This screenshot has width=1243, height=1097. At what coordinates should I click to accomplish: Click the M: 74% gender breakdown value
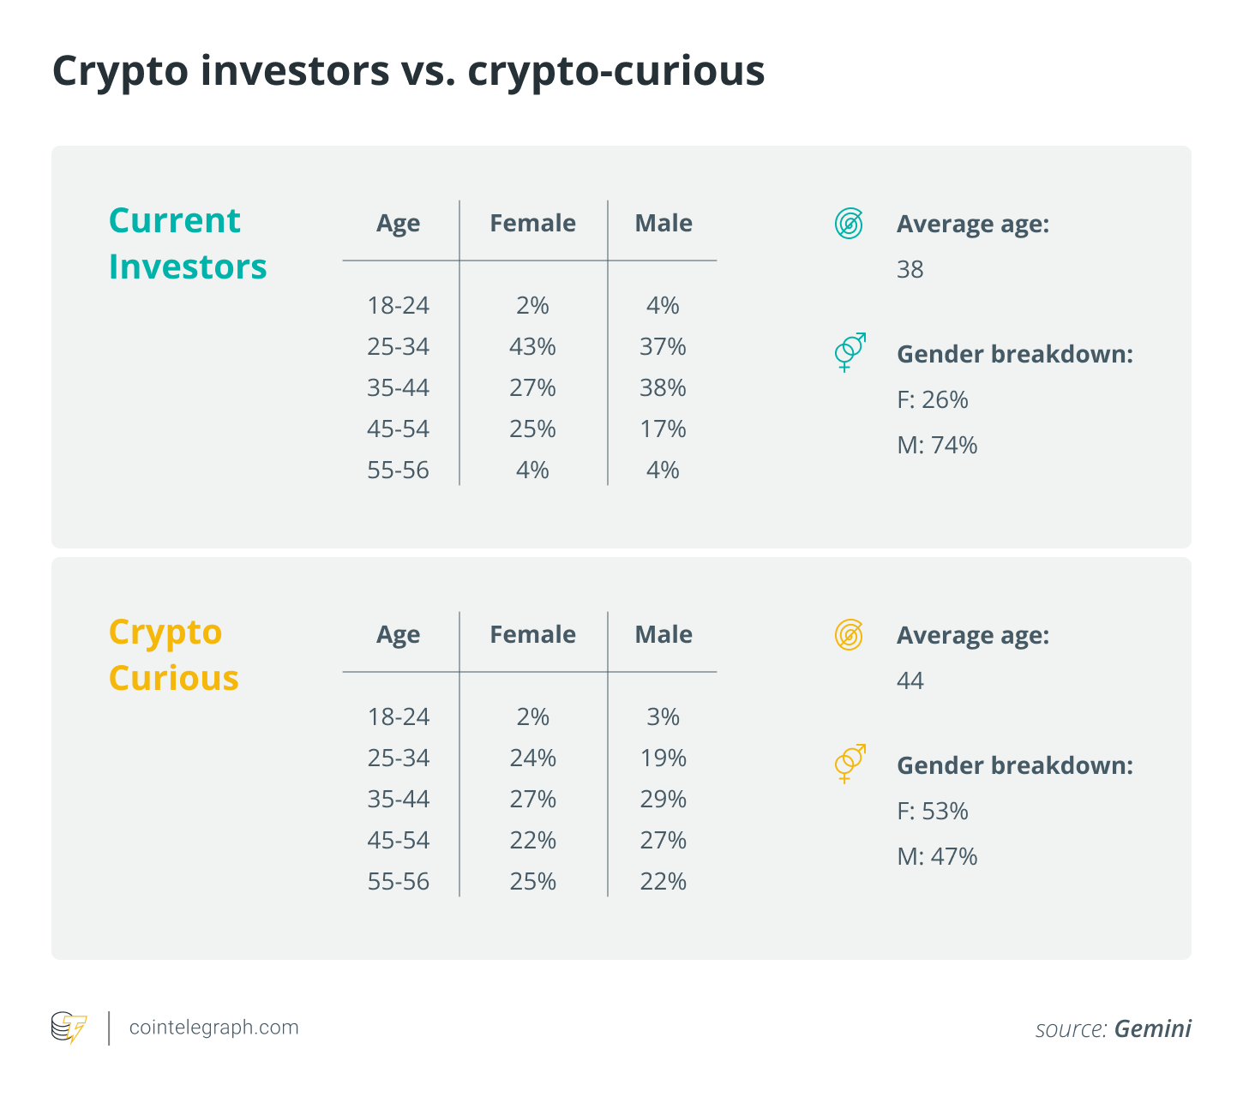pos(937,446)
